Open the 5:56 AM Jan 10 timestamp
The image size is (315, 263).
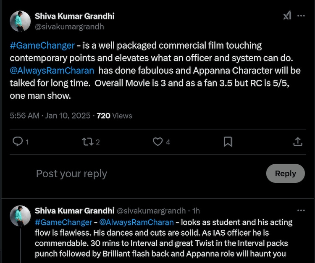tap(50, 116)
